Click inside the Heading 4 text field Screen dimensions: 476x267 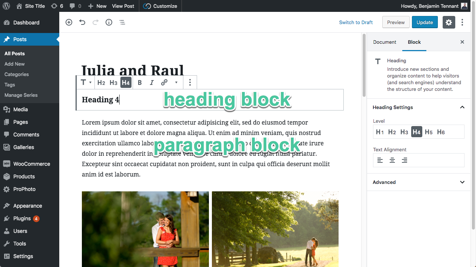point(210,100)
